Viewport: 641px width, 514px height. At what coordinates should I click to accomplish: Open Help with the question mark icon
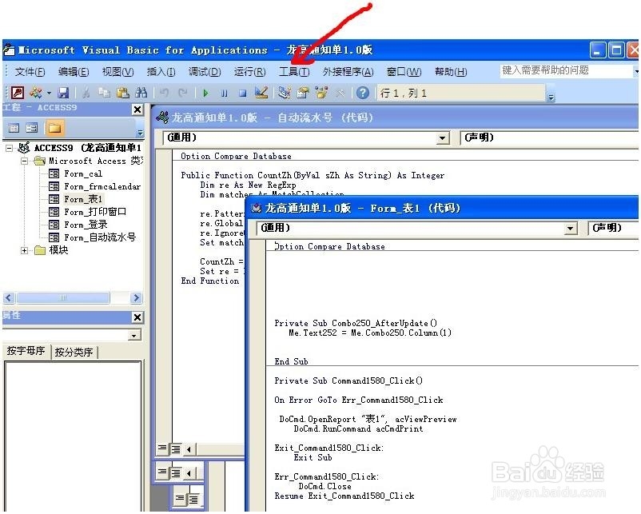point(363,93)
